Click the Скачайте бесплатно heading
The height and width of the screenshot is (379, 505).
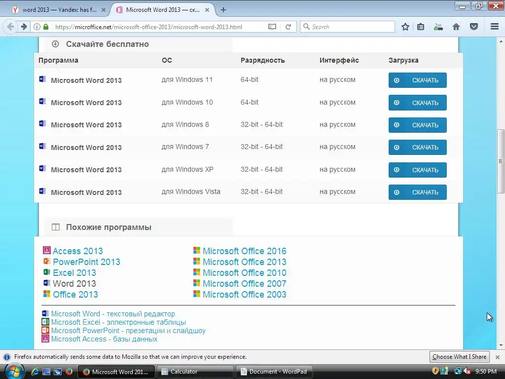(107, 44)
